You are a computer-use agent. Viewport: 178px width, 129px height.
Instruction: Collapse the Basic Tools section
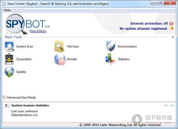coord(173,37)
